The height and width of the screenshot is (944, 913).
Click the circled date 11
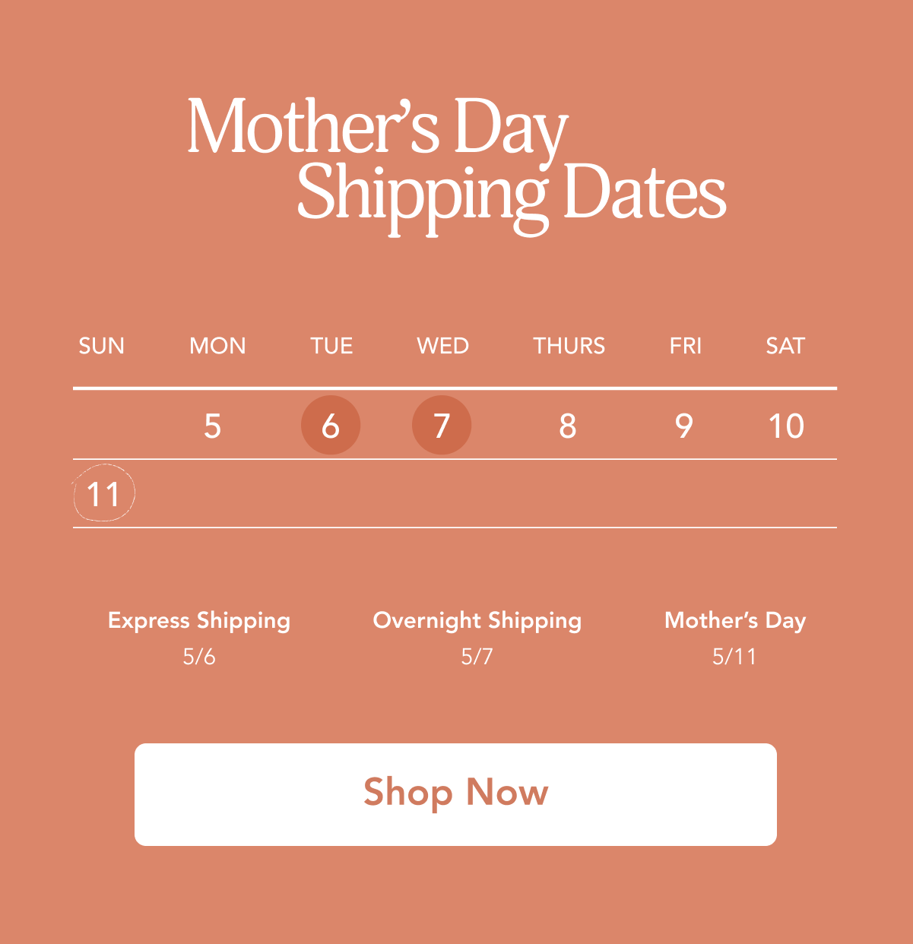click(x=104, y=494)
